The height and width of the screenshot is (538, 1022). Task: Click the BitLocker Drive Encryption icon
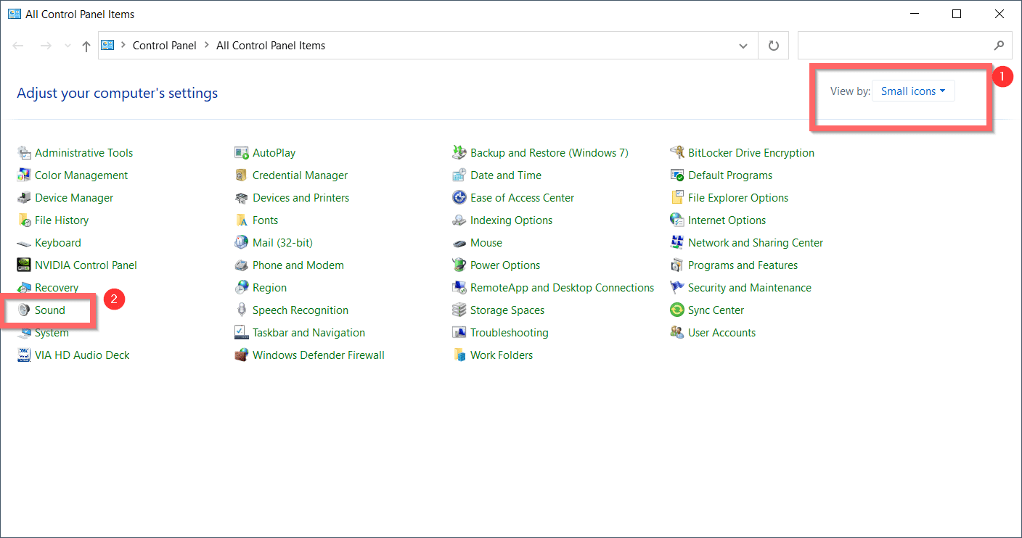[x=677, y=153]
